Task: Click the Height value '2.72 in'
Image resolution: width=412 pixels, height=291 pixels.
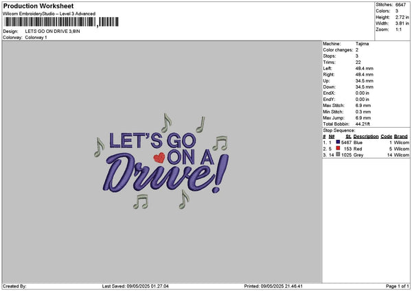Action: pos(402,17)
